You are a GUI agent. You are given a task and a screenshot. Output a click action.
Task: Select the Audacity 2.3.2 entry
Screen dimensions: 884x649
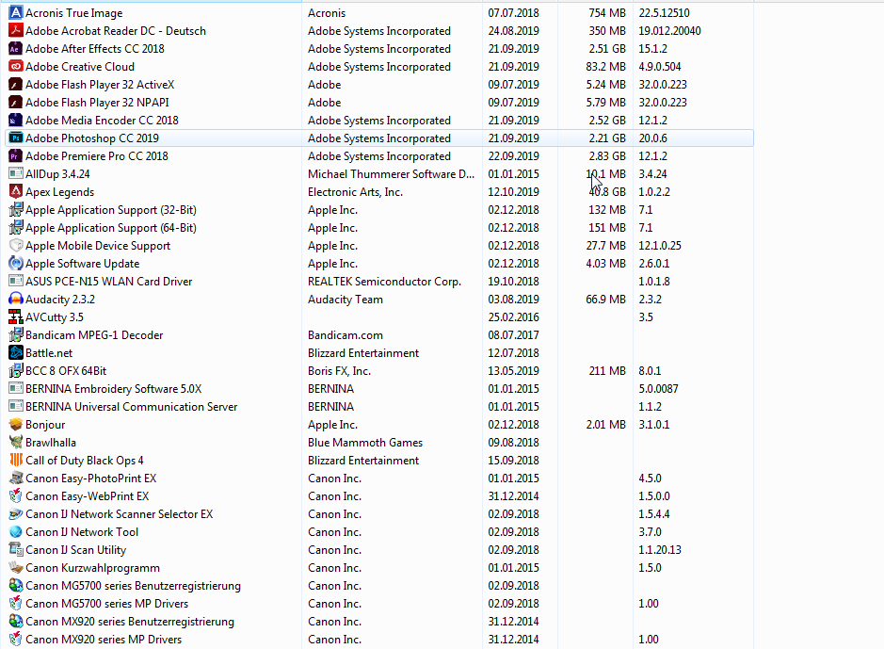[60, 300]
